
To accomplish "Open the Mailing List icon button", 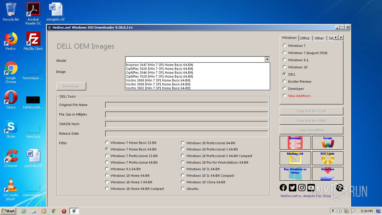I will pyautogui.click(x=295, y=158).
